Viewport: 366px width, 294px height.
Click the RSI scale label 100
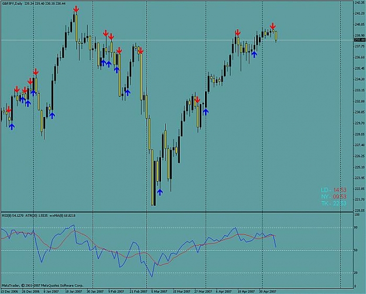(x=357, y=214)
